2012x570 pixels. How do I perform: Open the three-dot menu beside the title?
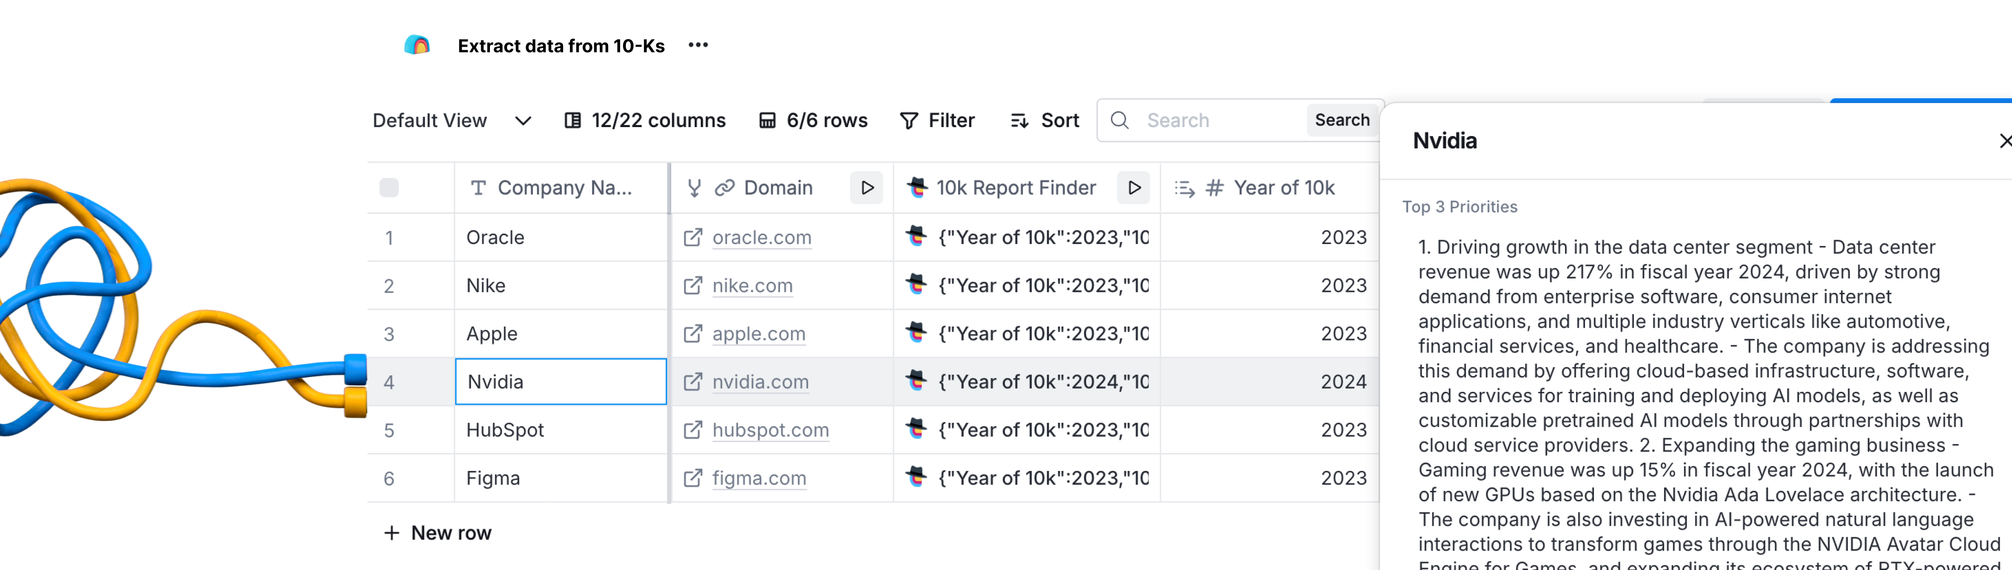tap(697, 45)
